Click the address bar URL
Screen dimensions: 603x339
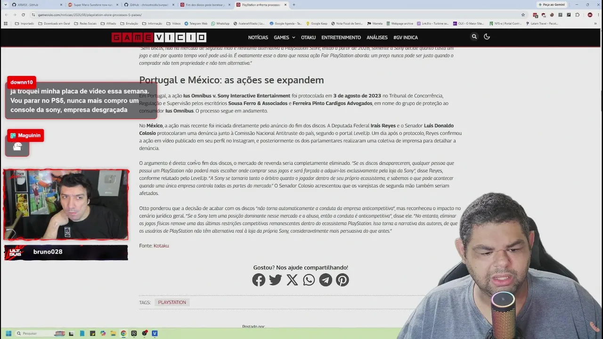90,15
